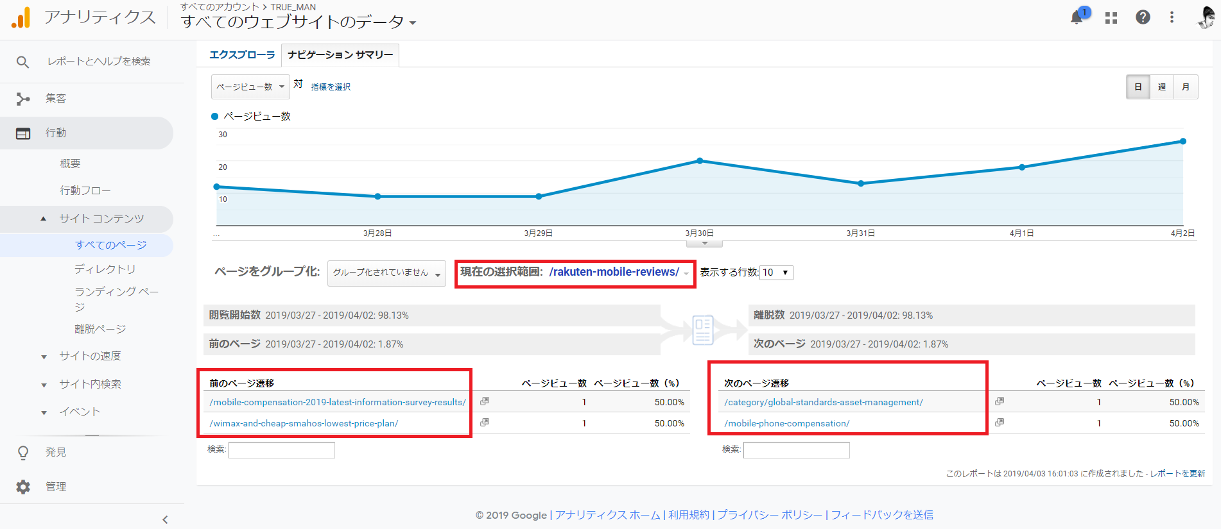
Task: Click the 4月2日 data point on chart
Action: [x=1183, y=141]
